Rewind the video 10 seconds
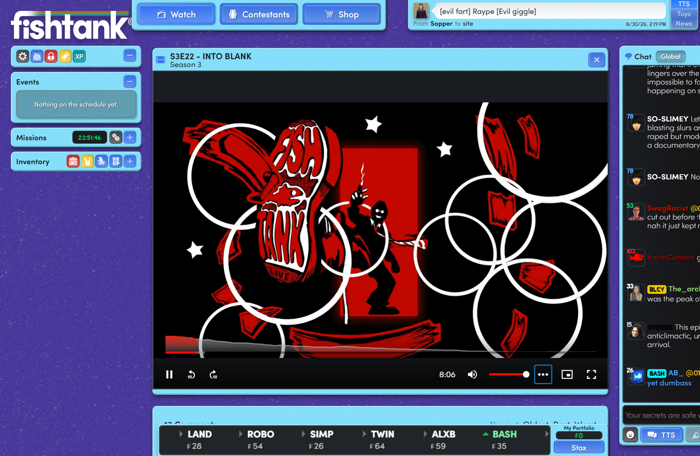This screenshot has height=456, width=700. [x=191, y=375]
